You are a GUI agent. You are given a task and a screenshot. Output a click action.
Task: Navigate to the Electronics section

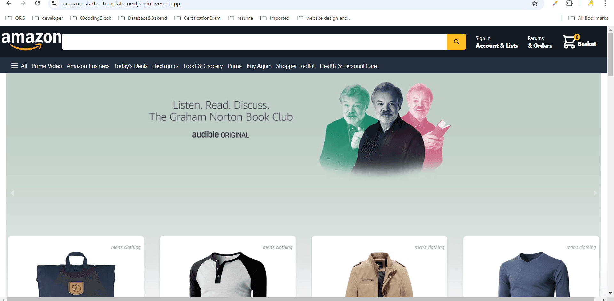(165, 66)
